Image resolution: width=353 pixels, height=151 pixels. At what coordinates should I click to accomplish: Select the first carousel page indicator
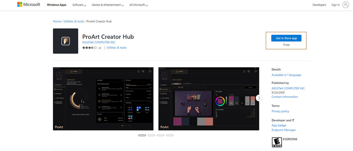tap(142, 135)
